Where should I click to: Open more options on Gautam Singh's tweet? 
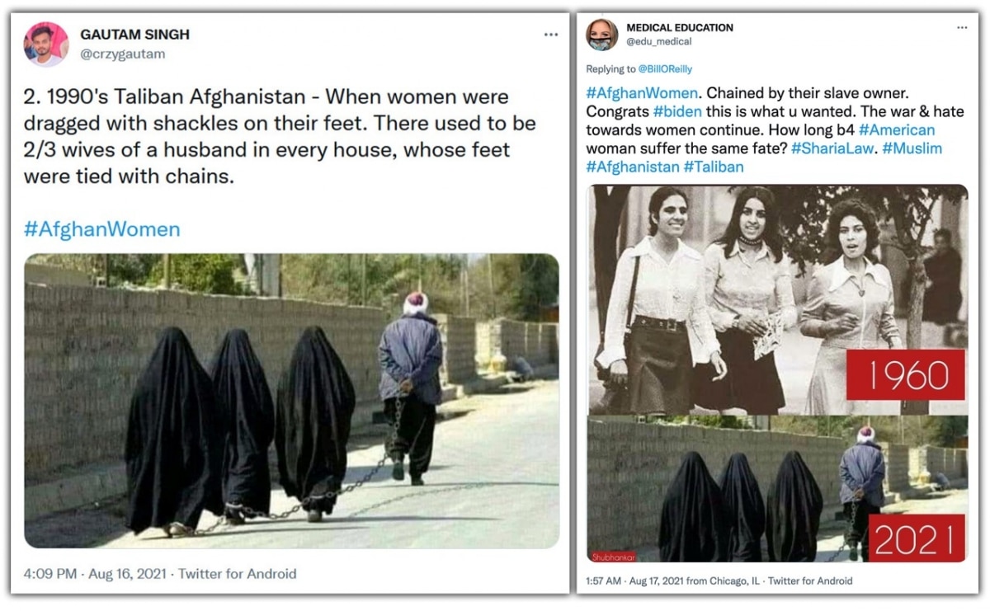coord(550,35)
